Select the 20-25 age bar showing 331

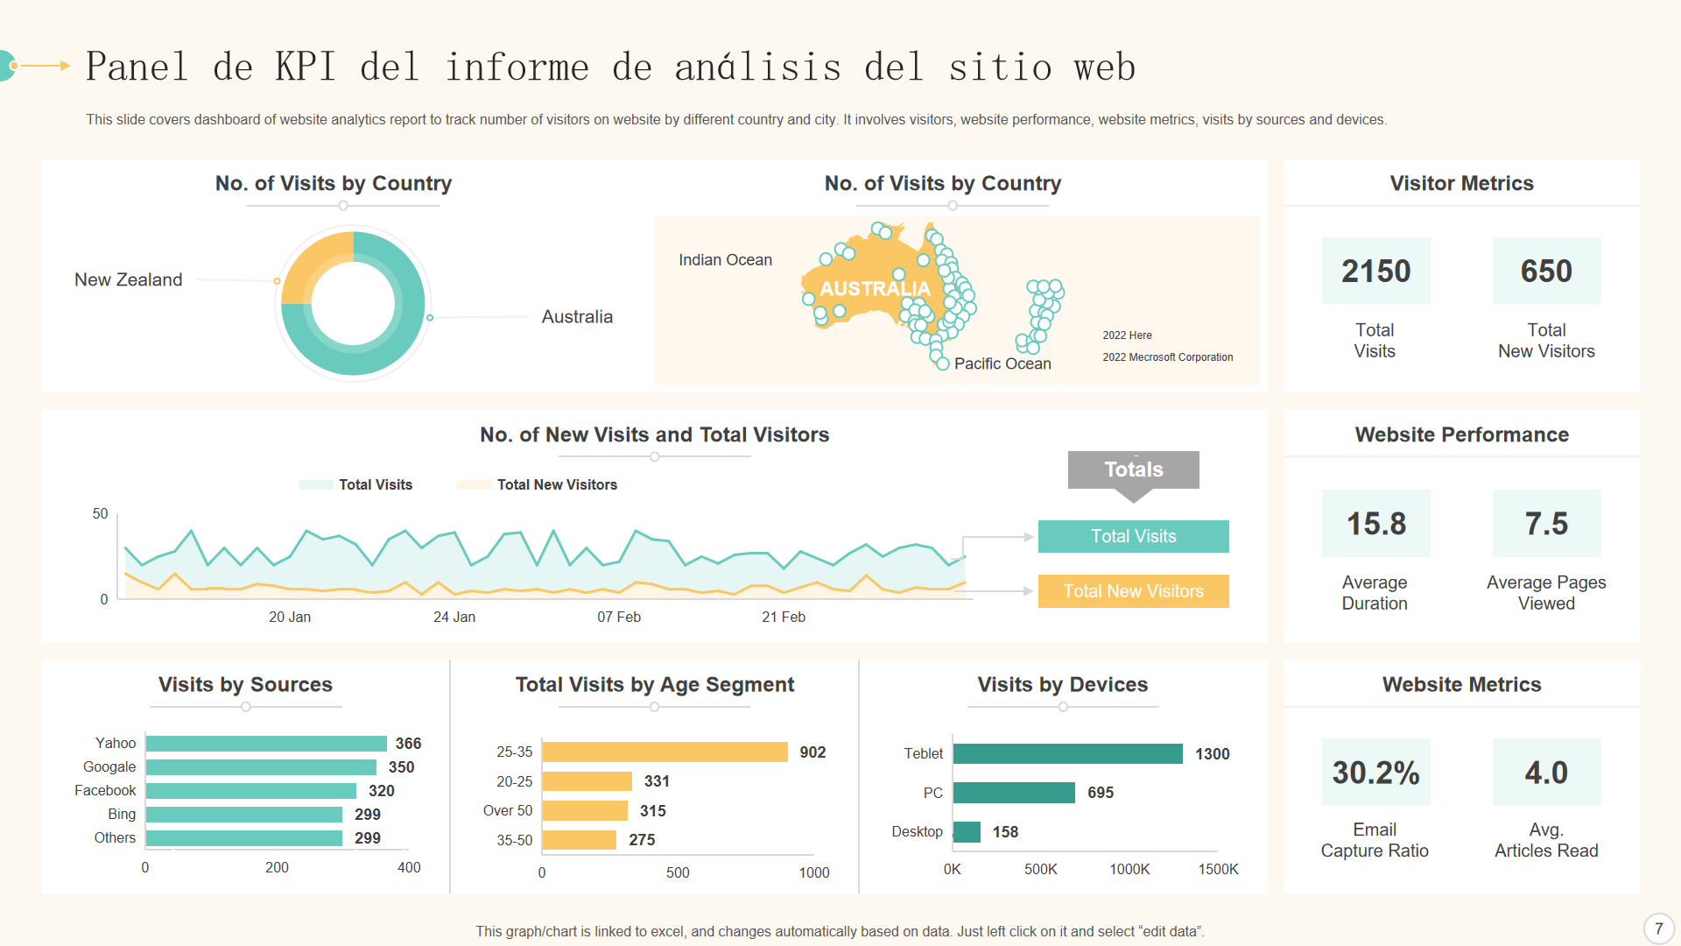[587, 781]
